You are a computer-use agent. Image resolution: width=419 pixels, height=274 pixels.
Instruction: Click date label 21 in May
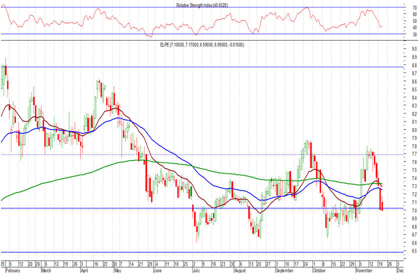click(x=140, y=264)
